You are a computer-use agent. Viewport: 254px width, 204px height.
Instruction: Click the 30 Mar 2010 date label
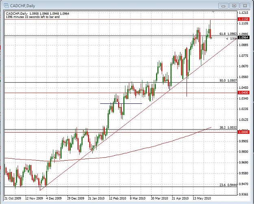[x=159, y=198]
